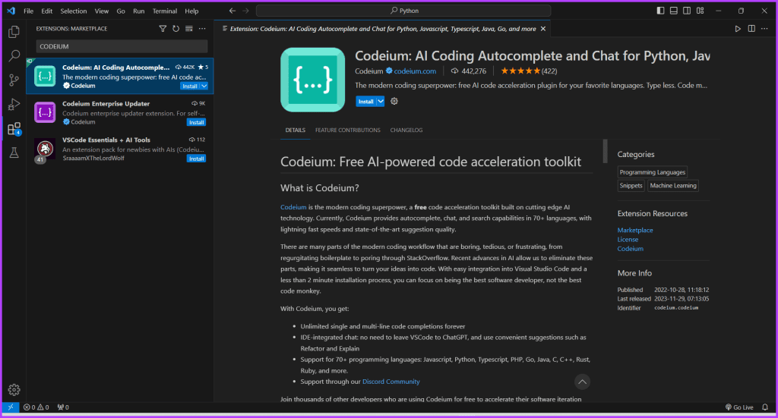778x418 pixels.
Task: Select the Codeium Enterprise Updater list item
Action: click(120, 112)
